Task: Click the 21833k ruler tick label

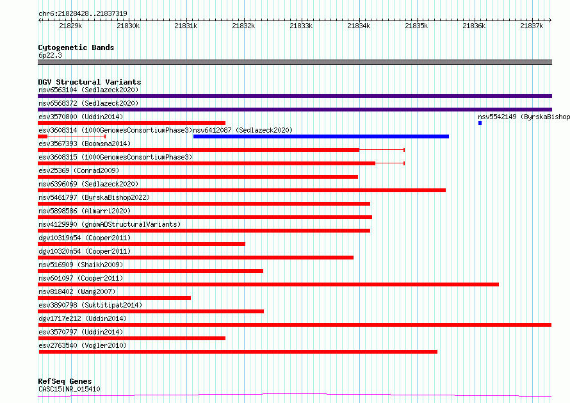Action: 301,26
